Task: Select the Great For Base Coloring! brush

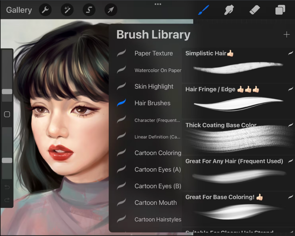Action: point(238,209)
